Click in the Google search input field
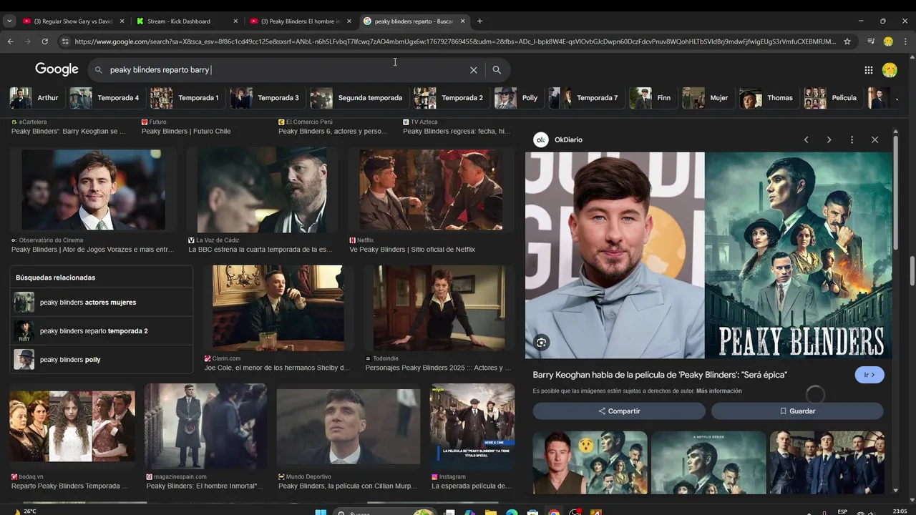This screenshot has height=515, width=916. (x=286, y=70)
